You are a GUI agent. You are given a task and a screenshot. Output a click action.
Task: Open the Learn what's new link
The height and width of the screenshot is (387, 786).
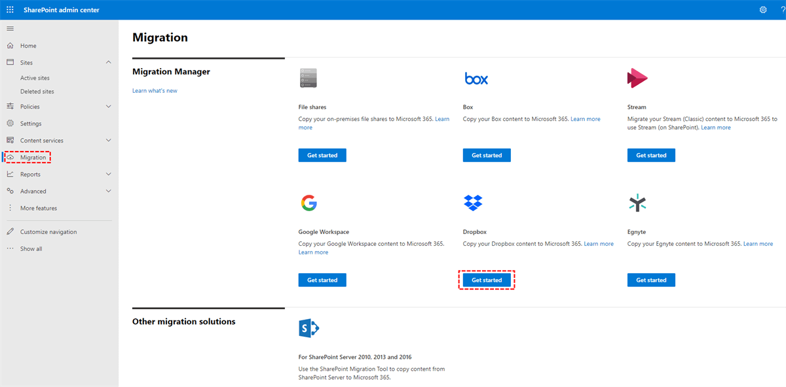point(155,91)
